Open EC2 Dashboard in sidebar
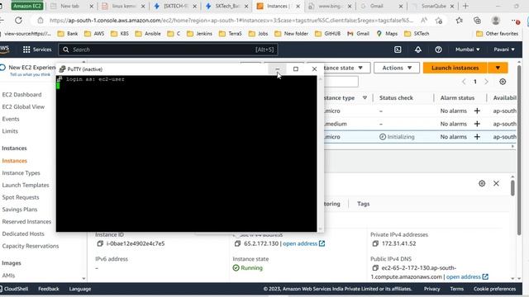The width and height of the screenshot is (529, 297). [22, 95]
